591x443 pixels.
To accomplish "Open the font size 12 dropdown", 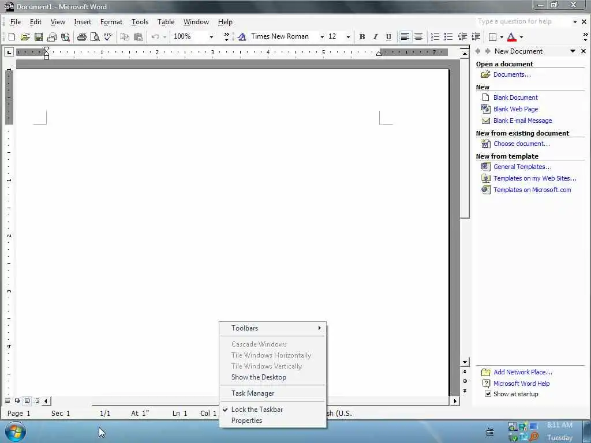I will tap(348, 36).
